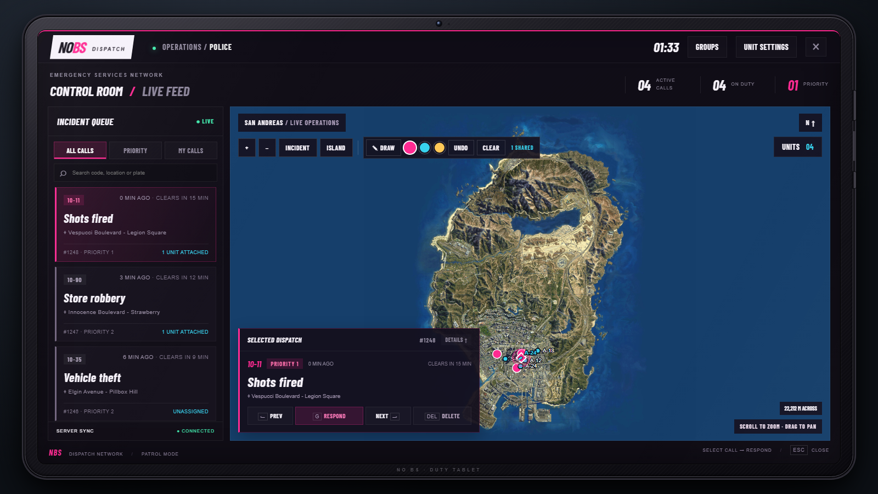Close the dispatch tablet with X
878x494 pixels.
816,47
